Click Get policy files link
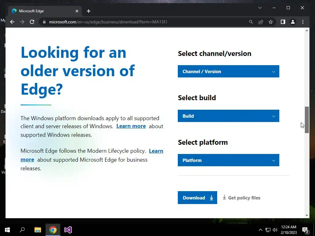Screen dimensions: 315x236 click(x=241, y=198)
